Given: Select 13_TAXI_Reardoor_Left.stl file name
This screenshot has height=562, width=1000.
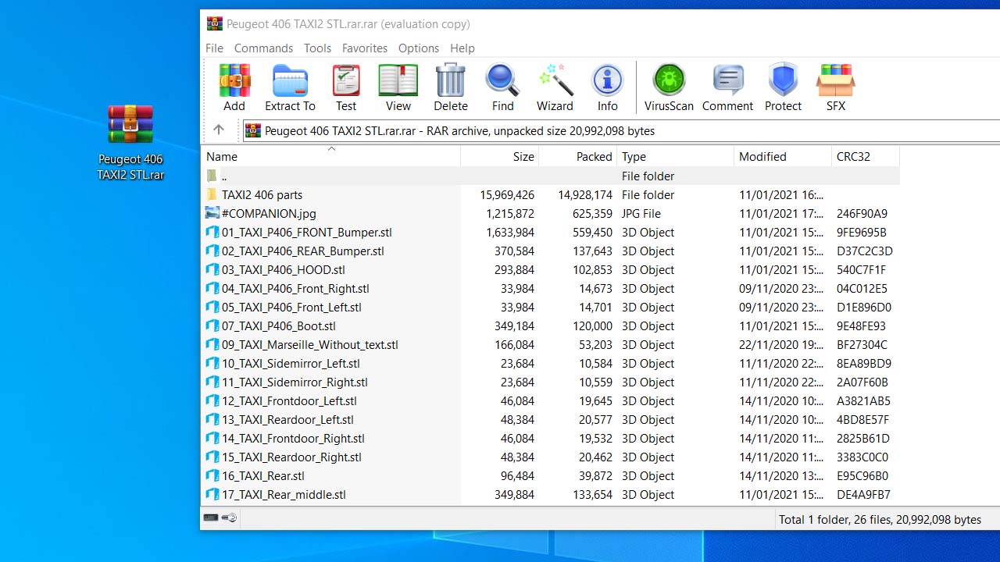Looking at the screenshot, I should click(x=287, y=419).
